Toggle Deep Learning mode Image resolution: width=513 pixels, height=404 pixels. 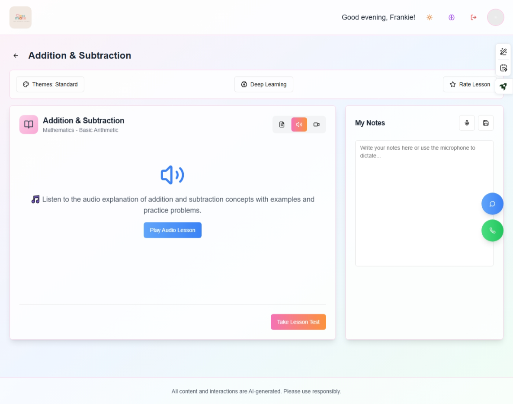(x=263, y=84)
